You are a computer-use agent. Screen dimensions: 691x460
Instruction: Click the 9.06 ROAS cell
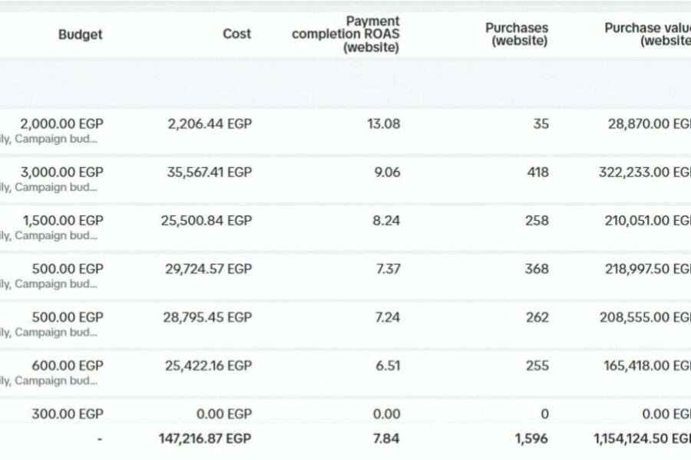coord(386,172)
